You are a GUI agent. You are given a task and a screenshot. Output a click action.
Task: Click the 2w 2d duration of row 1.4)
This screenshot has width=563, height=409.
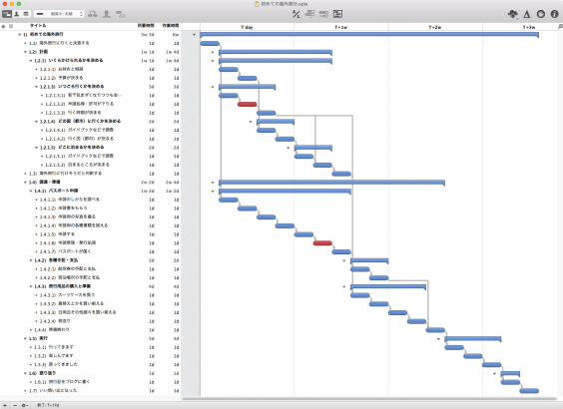(148, 183)
